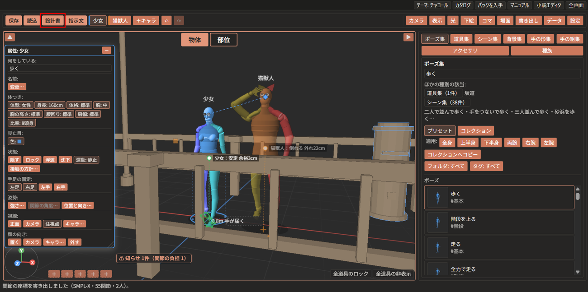588x292 pixels.
Task: Click the undo arrow icon
Action: pyautogui.click(x=166, y=21)
